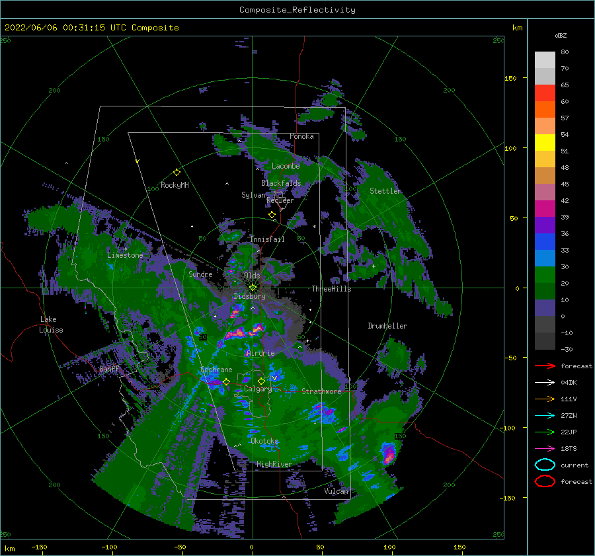Click the Composite_Reflectivity title

(x=297, y=10)
